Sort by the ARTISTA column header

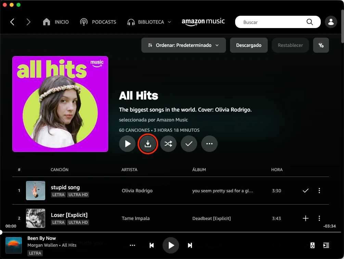click(x=129, y=170)
